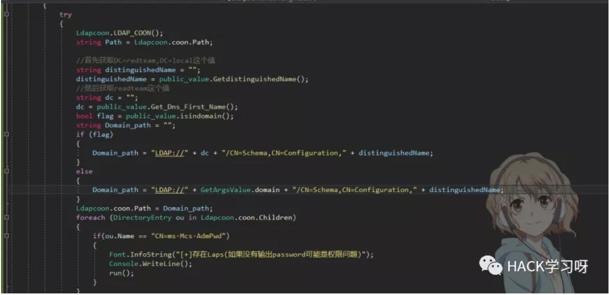Click the Console.WriteLine(); line
609x295 pixels.
[x=151, y=264]
